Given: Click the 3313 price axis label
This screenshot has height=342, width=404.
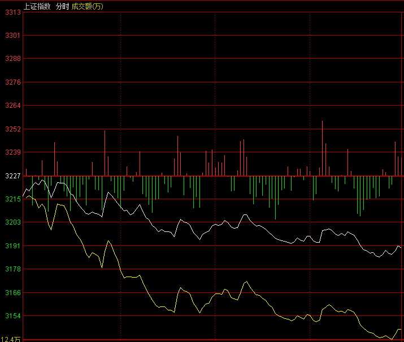Looking at the screenshot, I should click(x=13, y=12).
